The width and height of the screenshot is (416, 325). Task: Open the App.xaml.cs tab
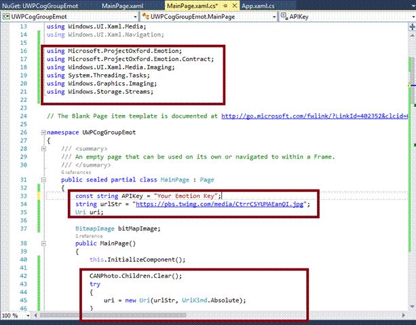(x=258, y=6)
